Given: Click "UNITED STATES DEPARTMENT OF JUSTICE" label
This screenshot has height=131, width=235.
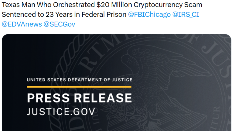Looking at the screenshot, I should (x=79, y=80).
